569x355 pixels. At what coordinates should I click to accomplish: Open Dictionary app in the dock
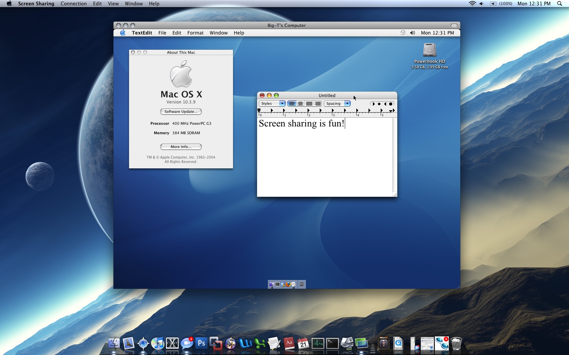[289, 344]
